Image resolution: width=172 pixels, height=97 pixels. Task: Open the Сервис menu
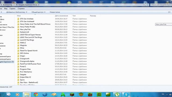click(12, 9)
